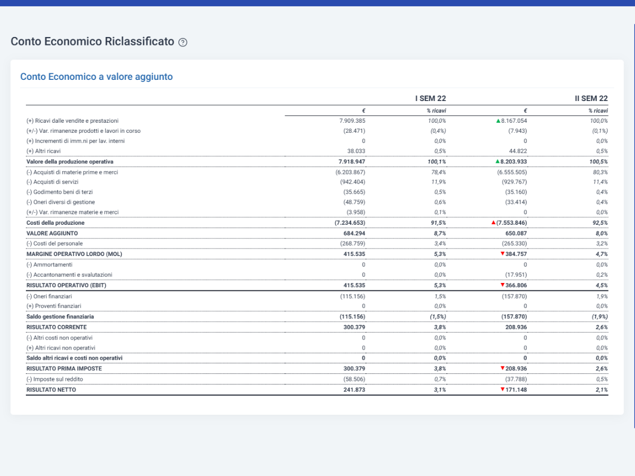
Task: Click the Conto Economico Riclassificato page heading
Action: coord(92,41)
